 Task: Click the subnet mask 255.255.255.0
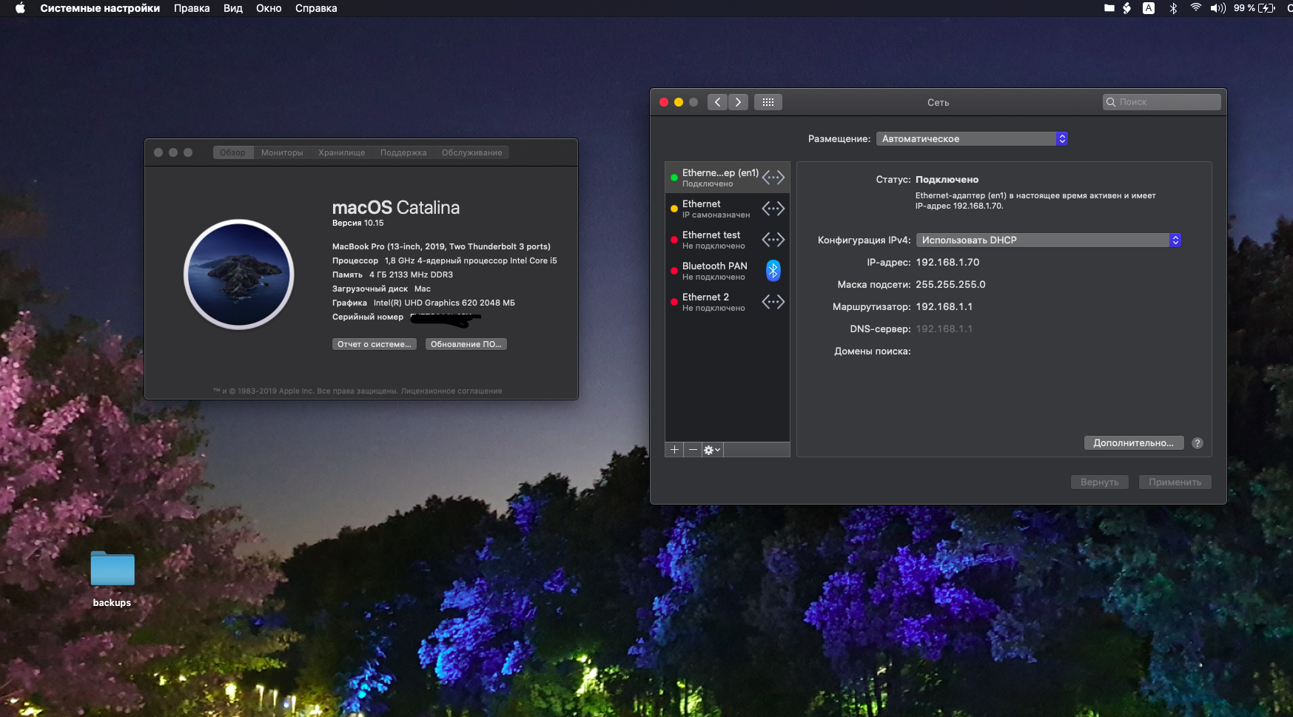click(x=950, y=284)
